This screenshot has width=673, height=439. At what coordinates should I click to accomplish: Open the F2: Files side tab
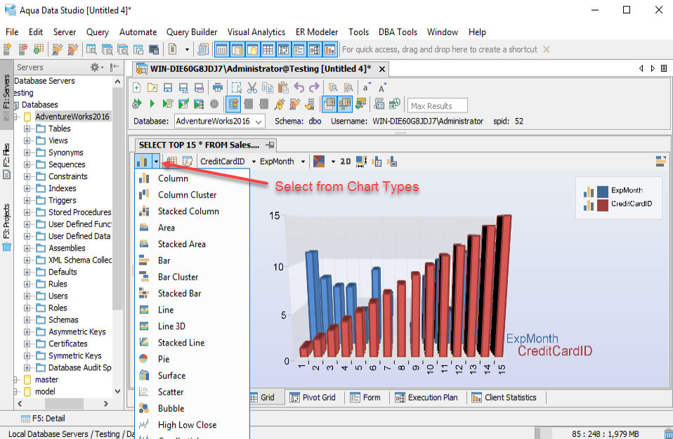(x=6, y=160)
